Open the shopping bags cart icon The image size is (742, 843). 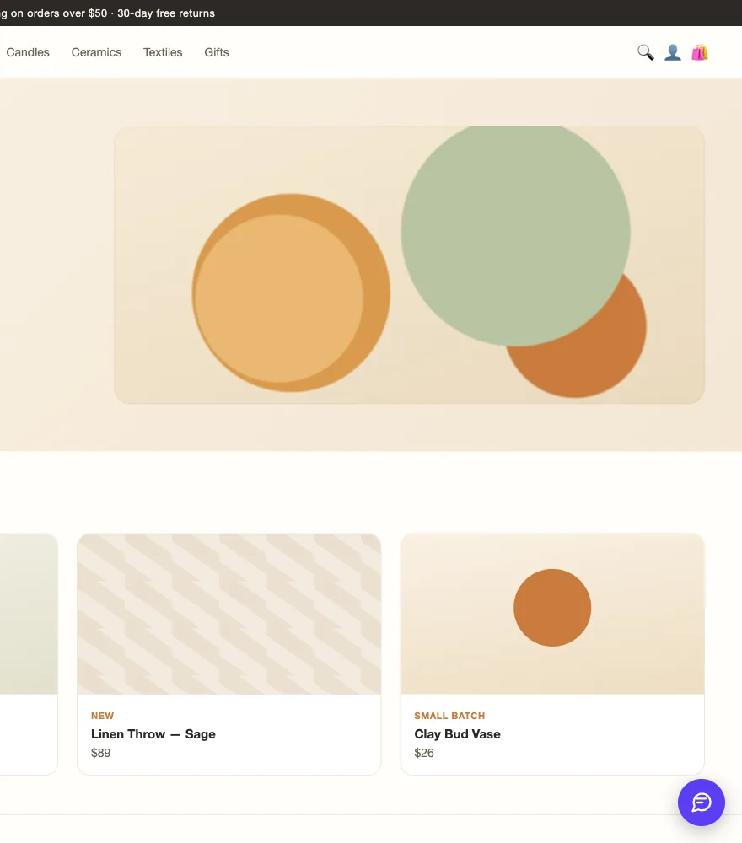(x=700, y=52)
